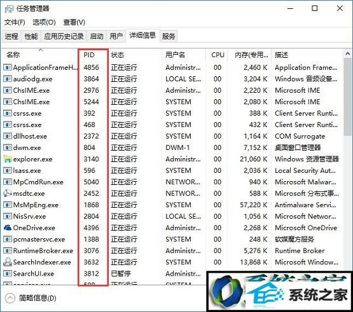Image resolution: width=353 pixels, height=312 pixels.
Task: Click the msdtc.exe process icon
Action: (8, 193)
